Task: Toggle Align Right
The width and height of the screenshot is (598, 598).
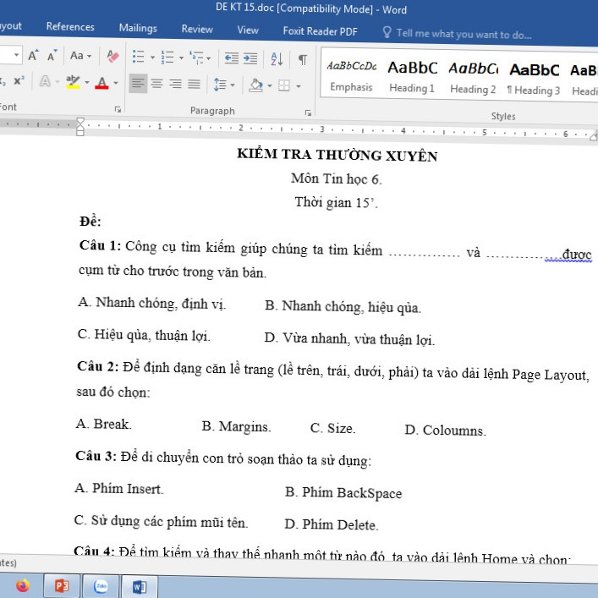Action: [175, 84]
